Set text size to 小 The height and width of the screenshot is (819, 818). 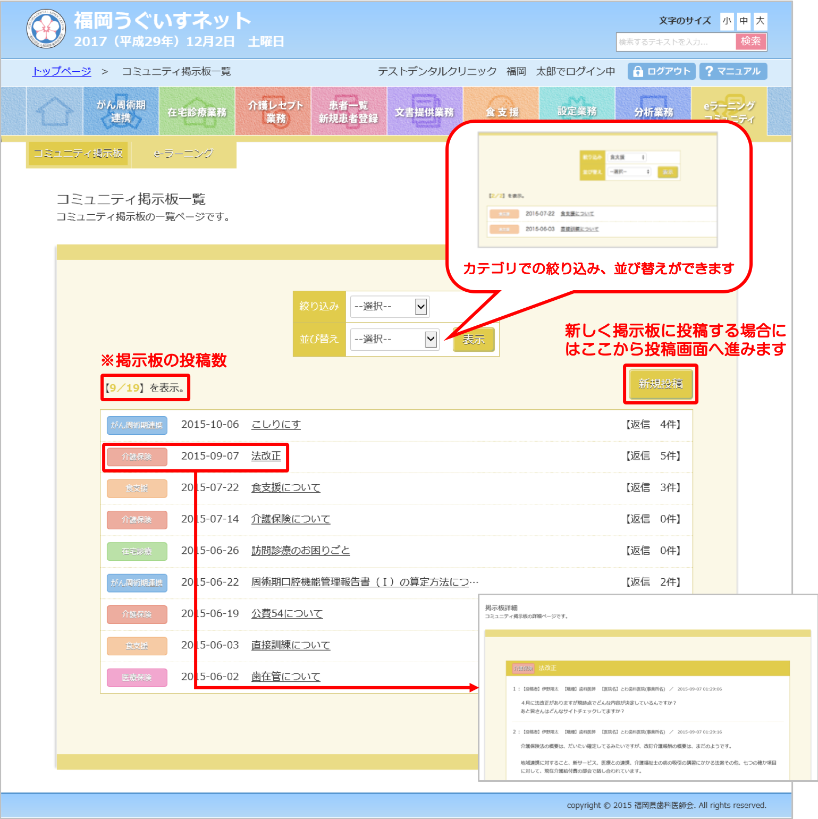click(727, 21)
